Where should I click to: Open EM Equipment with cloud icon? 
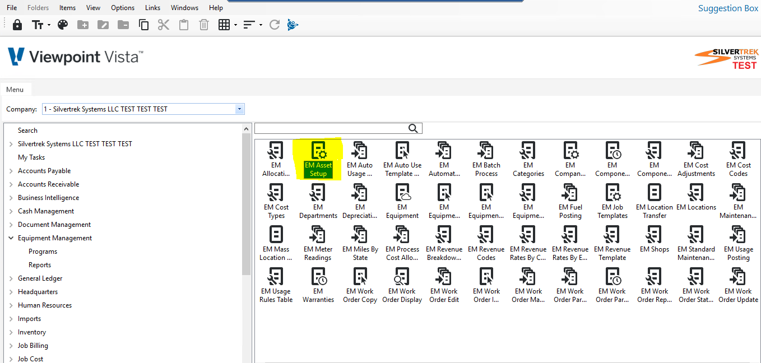click(x=402, y=202)
